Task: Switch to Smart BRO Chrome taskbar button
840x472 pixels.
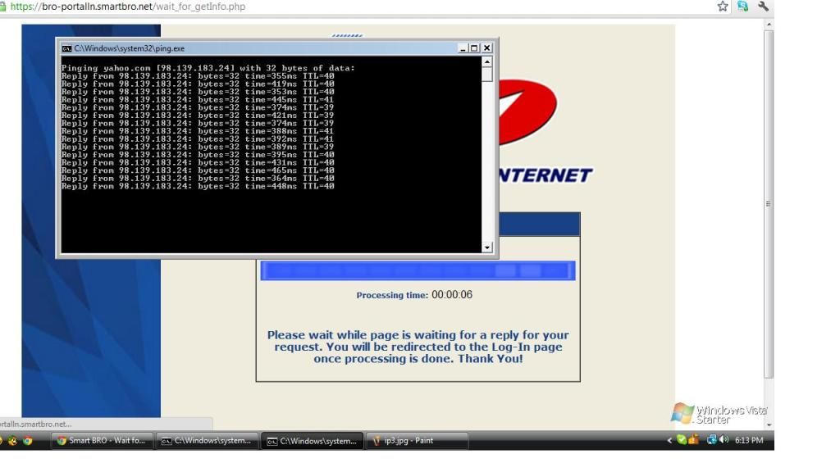Action: coord(102,441)
